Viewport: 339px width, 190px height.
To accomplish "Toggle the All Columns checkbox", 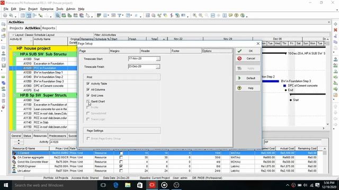I will click(88, 89).
